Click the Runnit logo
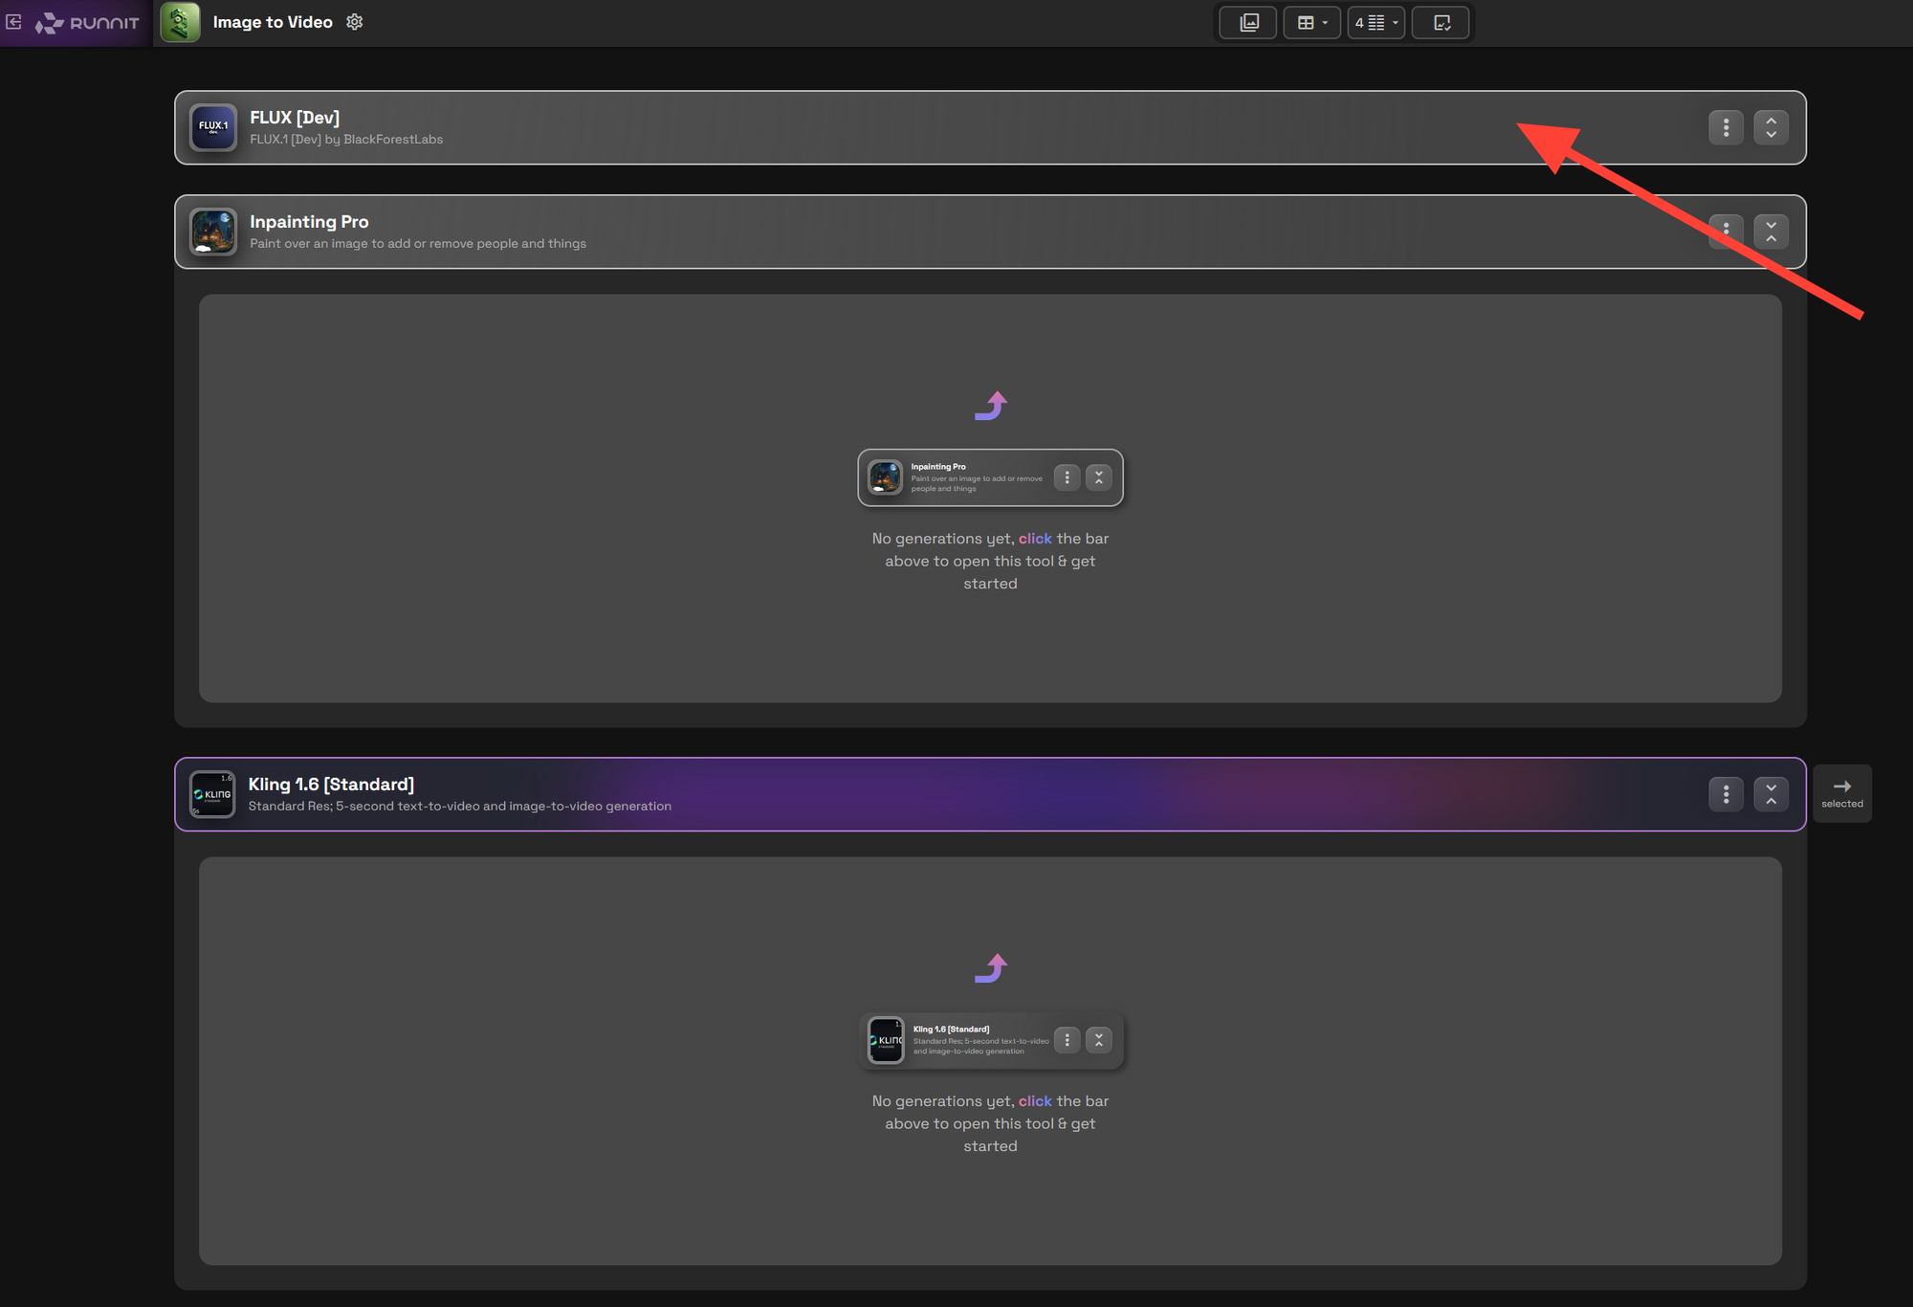This screenshot has width=1913, height=1307. [88, 23]
